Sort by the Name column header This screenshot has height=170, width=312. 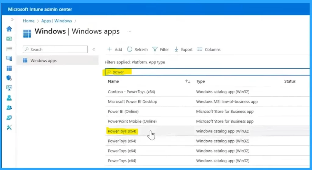(113, 81)
